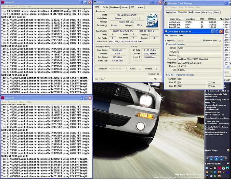Switch to the Mainboard tab in CPU-Z
This screenshot has height=179, width=231.
point(115,7)
